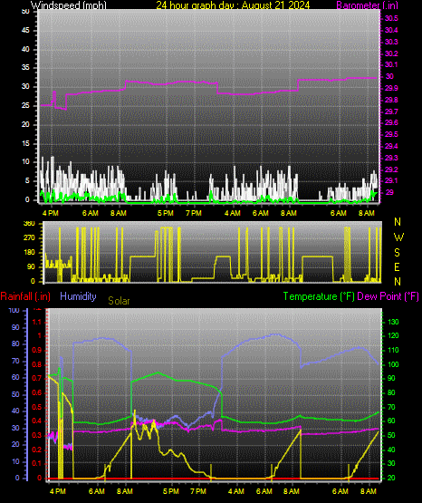Click the 4 AM label under bottom graph
This screenshot has height=503, width=422.
pos(236,491)
